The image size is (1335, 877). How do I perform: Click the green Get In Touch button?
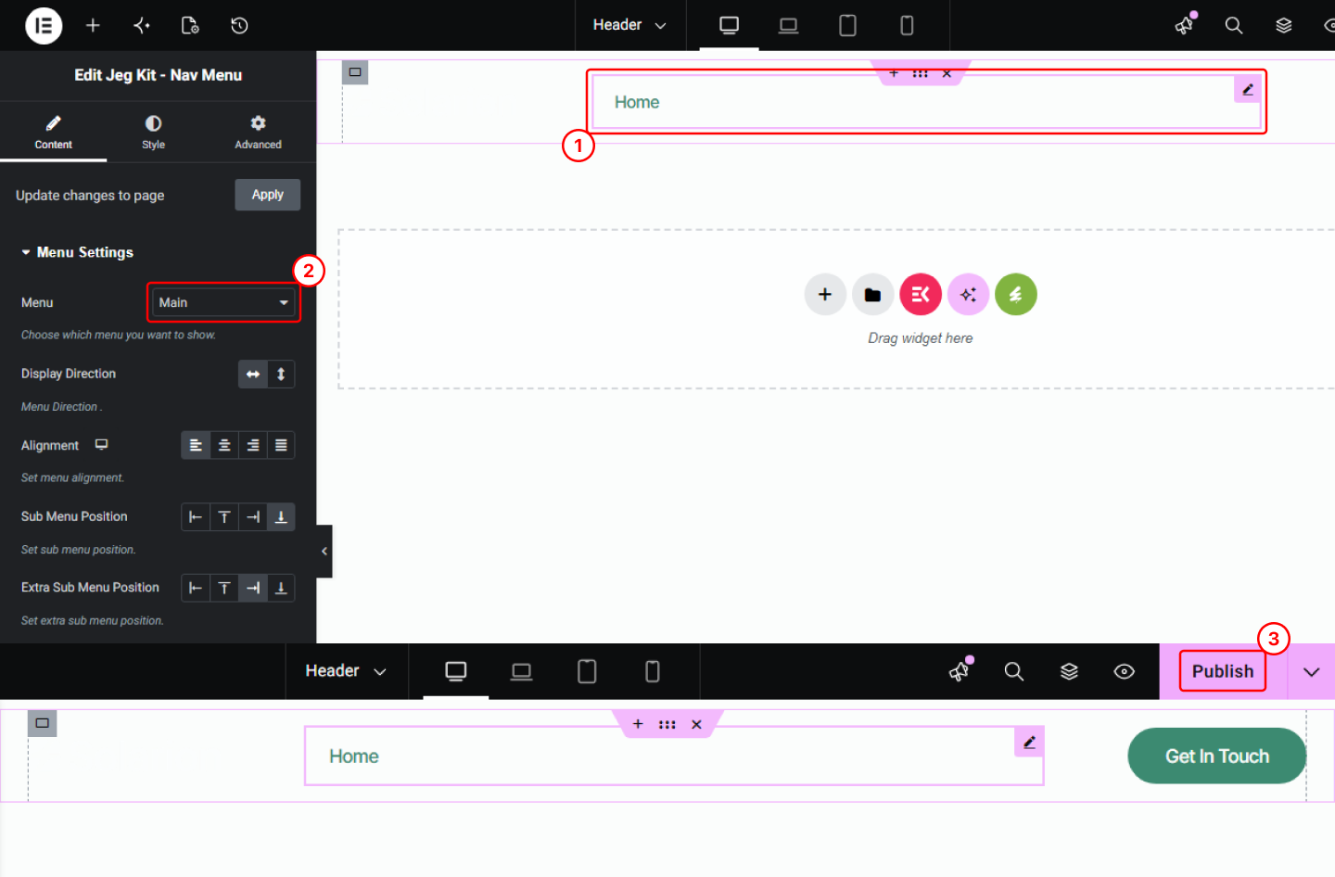pos(1217,756)
